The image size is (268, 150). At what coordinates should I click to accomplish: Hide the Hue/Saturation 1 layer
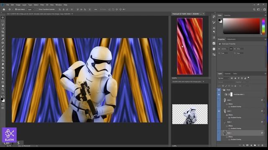pyautogui.click(x=219, y=95)
